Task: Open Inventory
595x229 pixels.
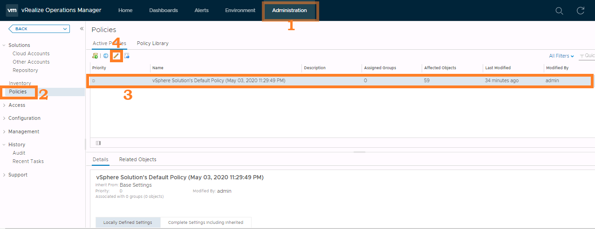Action: (20, 84)
